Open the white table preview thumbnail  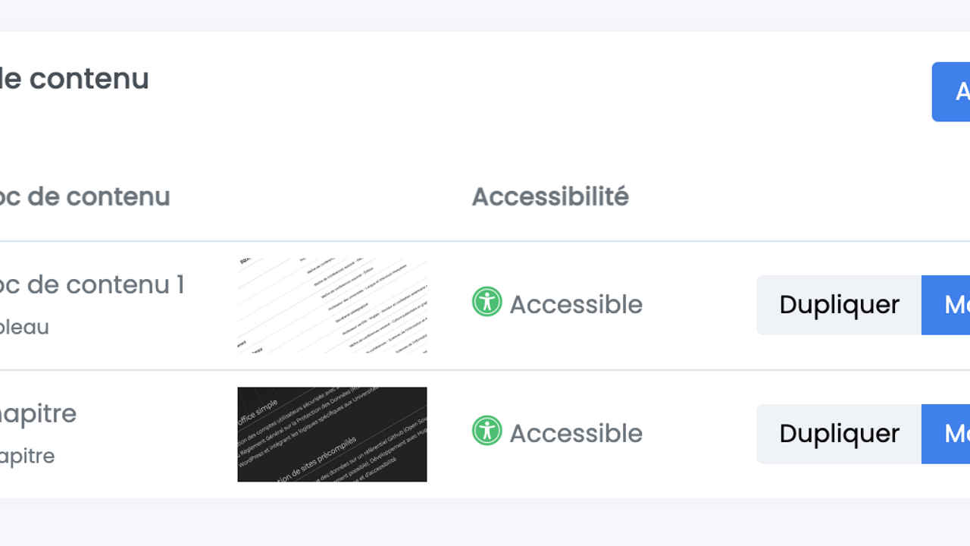tap(332, 306)
